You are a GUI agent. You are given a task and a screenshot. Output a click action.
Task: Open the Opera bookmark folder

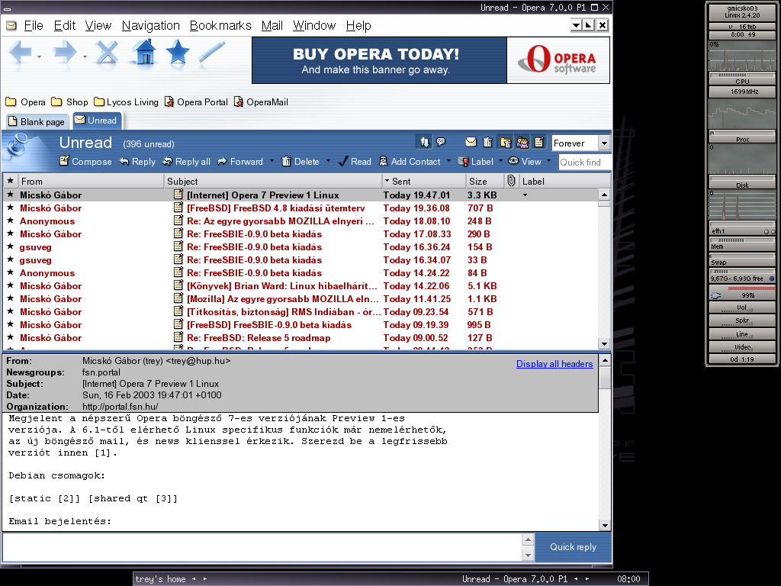tap(25, 102)
